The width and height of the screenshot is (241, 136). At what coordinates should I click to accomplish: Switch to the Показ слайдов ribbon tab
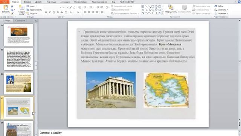pos(81,2)
